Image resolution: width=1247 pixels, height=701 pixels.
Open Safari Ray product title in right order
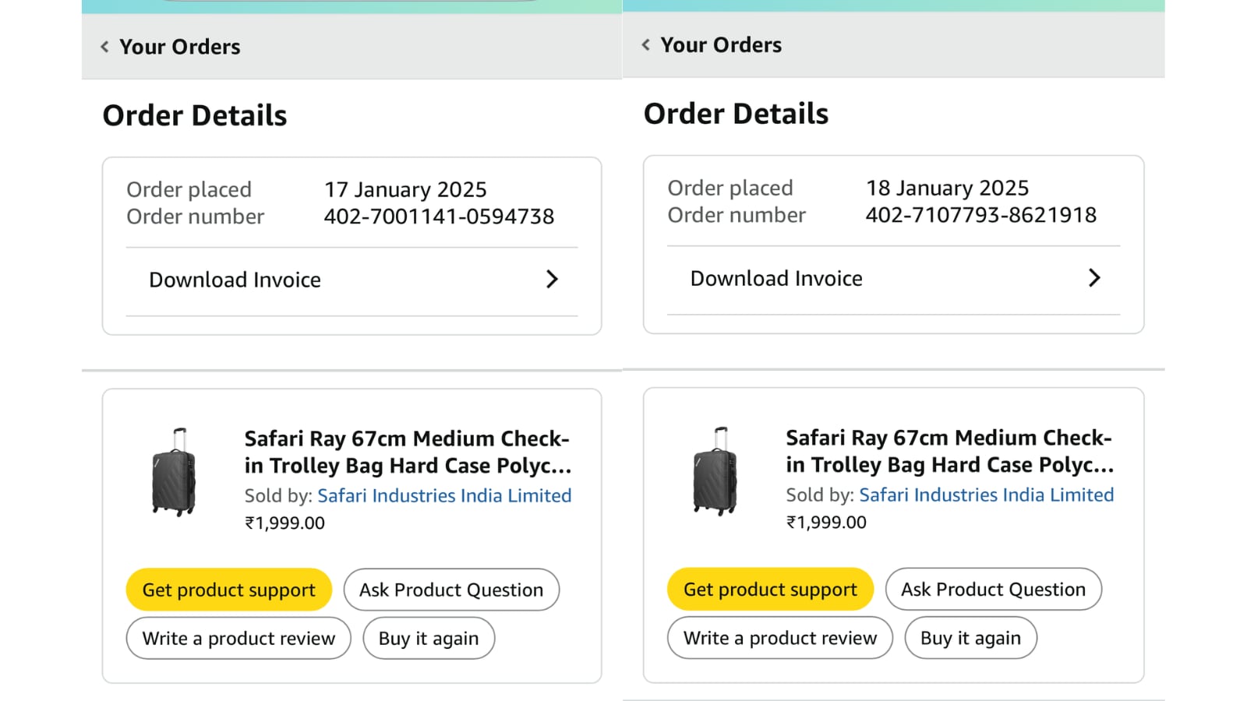950,451
